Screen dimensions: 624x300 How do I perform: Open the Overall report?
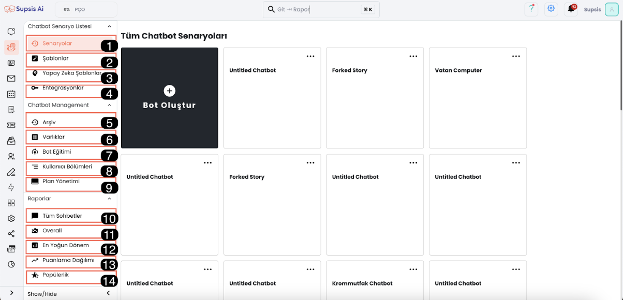point(71,231)
